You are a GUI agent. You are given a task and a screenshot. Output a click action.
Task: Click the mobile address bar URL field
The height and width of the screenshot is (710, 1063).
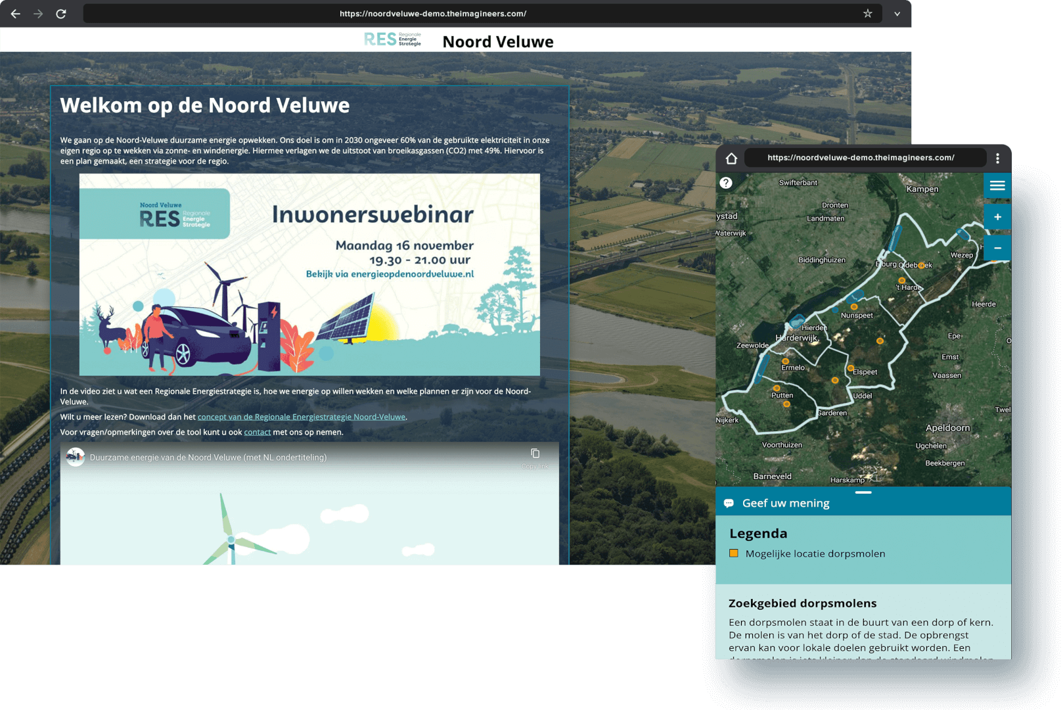click(x=861, y=158)
